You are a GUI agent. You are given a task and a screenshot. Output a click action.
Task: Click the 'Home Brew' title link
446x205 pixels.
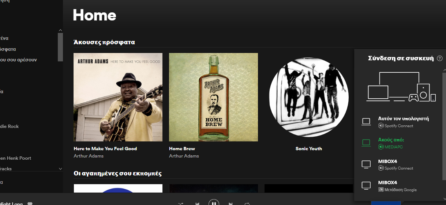tap(182, 149)
